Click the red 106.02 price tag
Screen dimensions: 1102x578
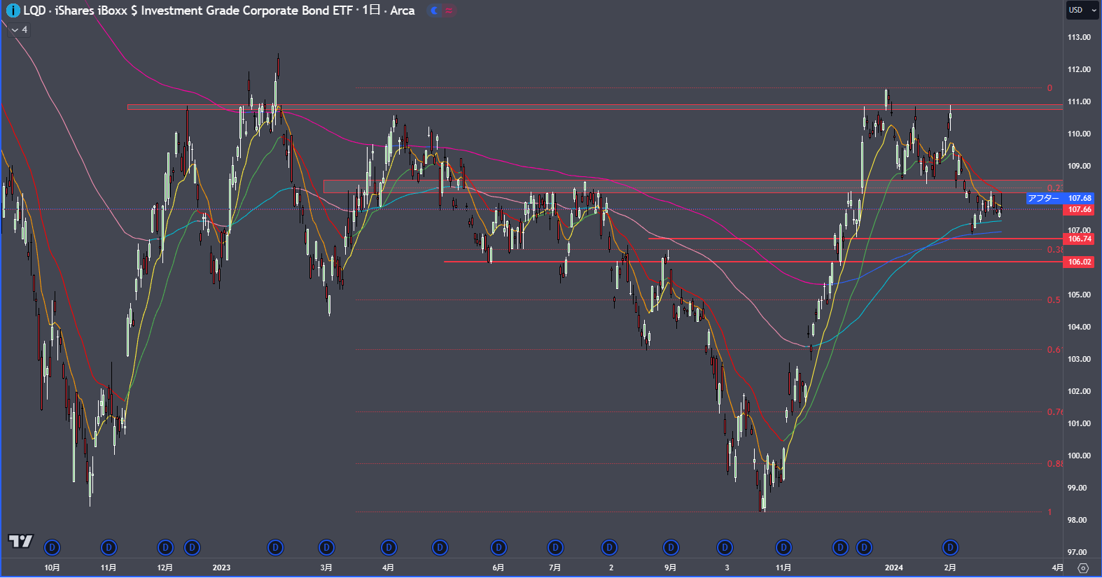coord(1080,262)
